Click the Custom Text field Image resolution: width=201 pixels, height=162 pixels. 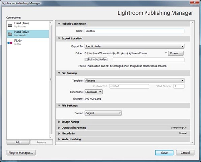130,86
